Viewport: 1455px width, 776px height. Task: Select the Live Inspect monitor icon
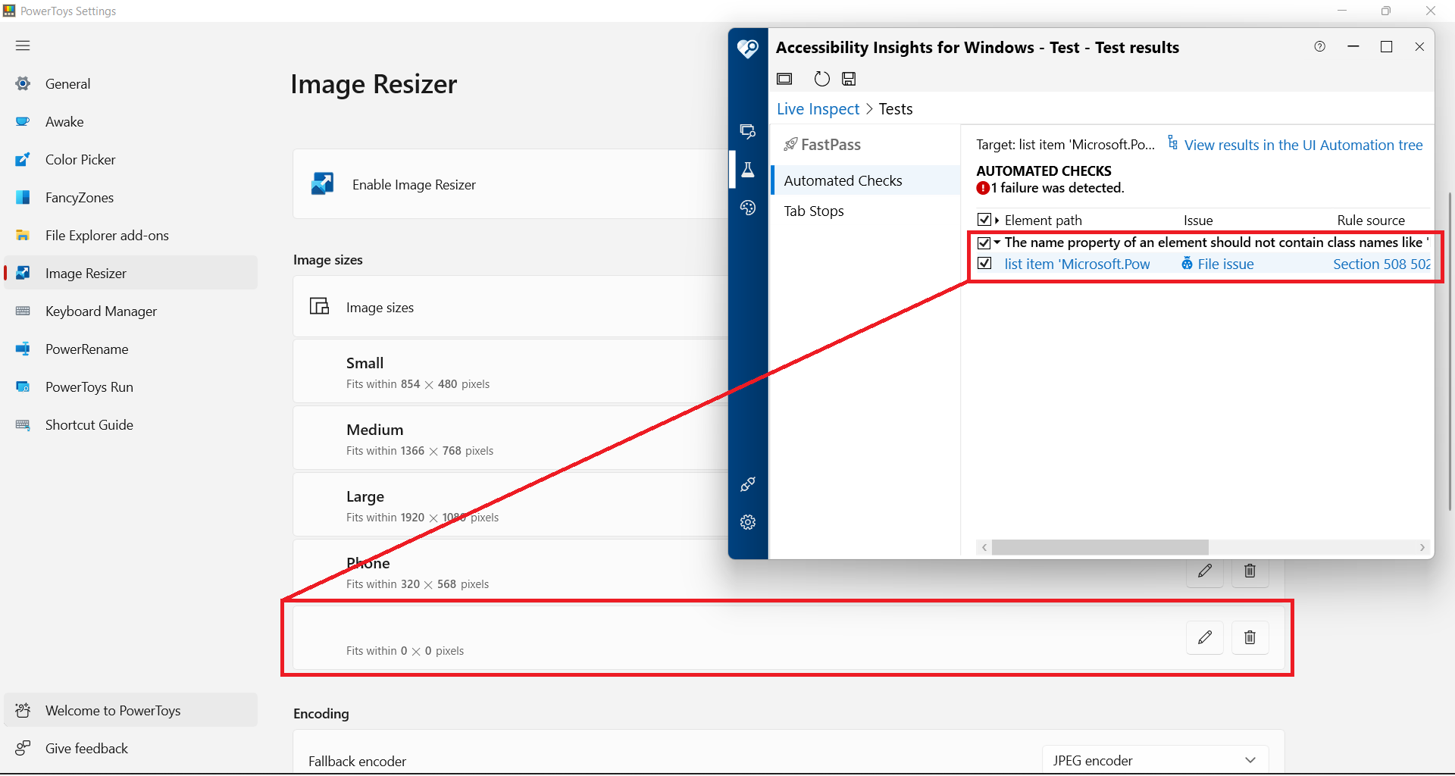point(748,131)
